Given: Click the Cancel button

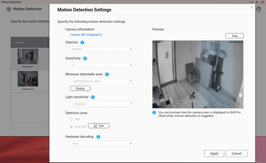Looking at the screenshot, I should point(236,153).
